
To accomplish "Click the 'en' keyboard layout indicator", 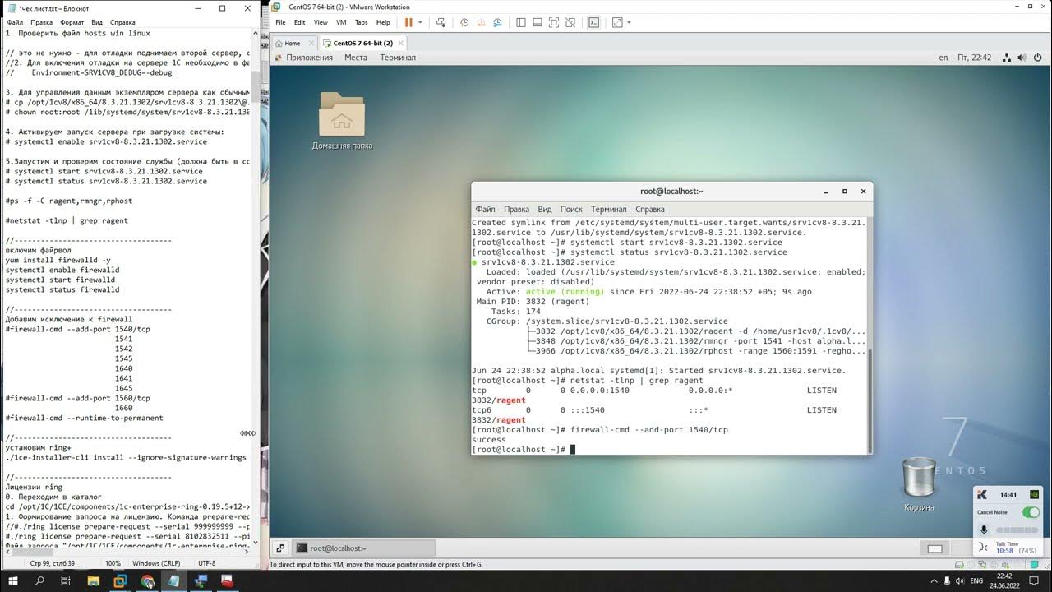I will (x=944, y=58).
